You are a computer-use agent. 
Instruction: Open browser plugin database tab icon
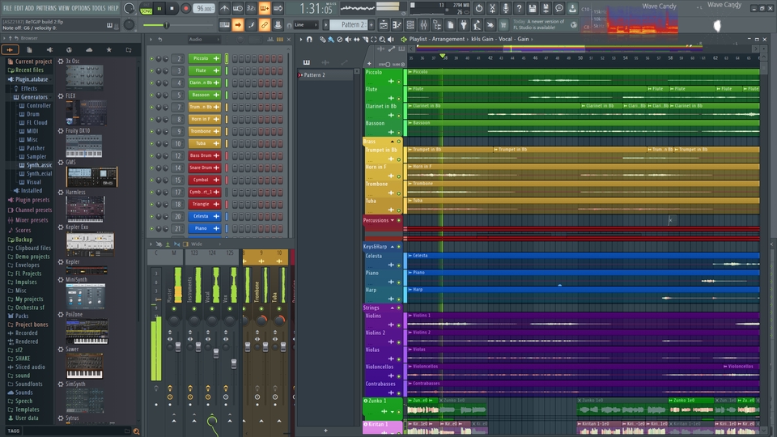click(x=49, y=49)
